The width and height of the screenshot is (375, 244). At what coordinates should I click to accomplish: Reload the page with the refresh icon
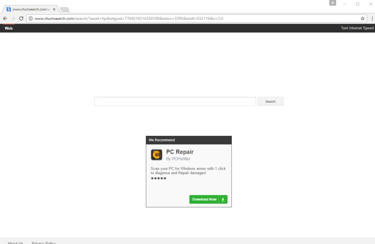pyautogui.click(x=21, y=18)
